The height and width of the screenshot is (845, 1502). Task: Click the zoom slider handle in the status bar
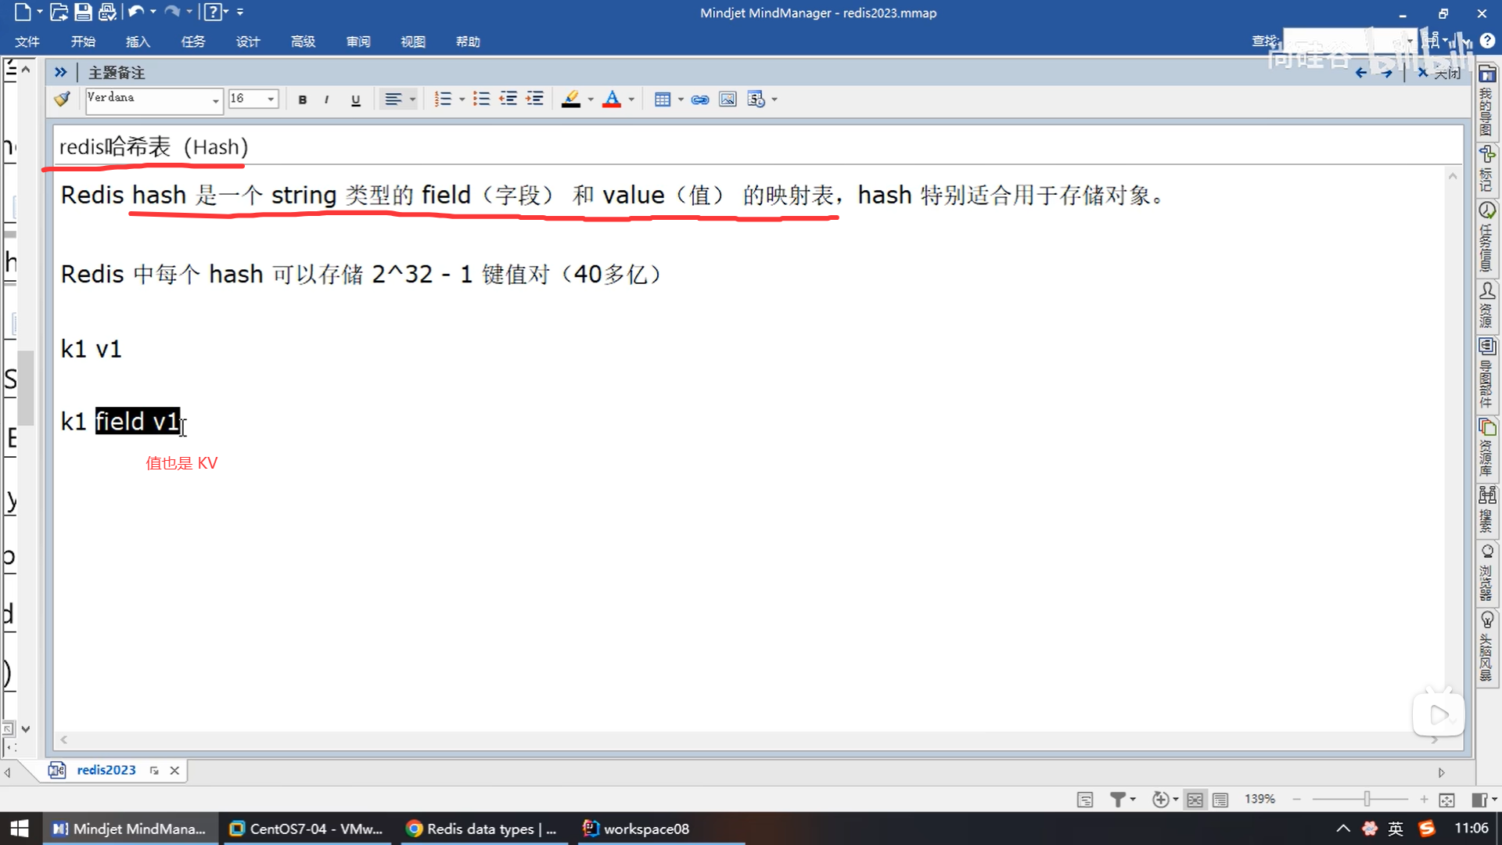[1367, 799]
